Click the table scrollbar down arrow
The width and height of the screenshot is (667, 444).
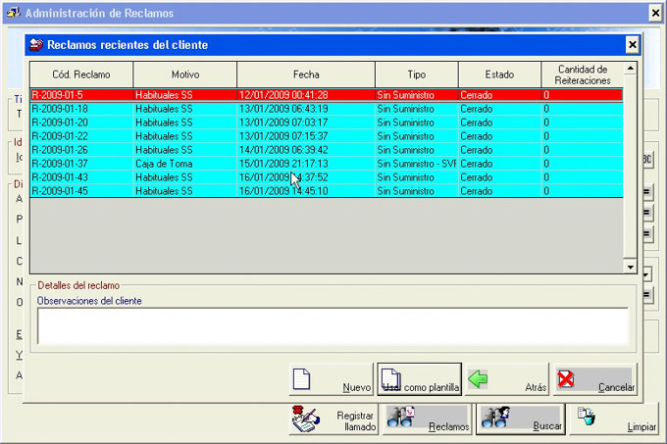(x=630, y=267)
